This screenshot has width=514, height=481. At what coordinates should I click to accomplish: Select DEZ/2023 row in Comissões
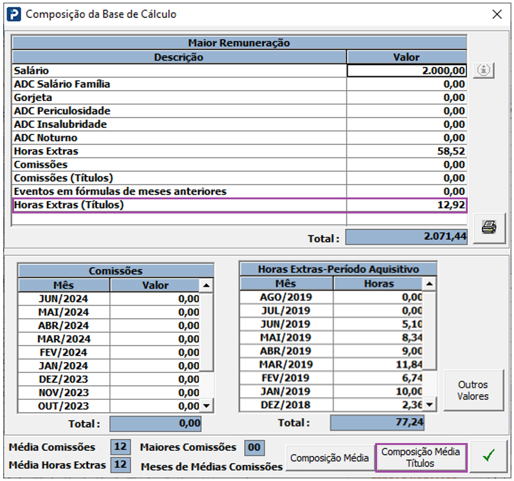click(x=109, y=379)
